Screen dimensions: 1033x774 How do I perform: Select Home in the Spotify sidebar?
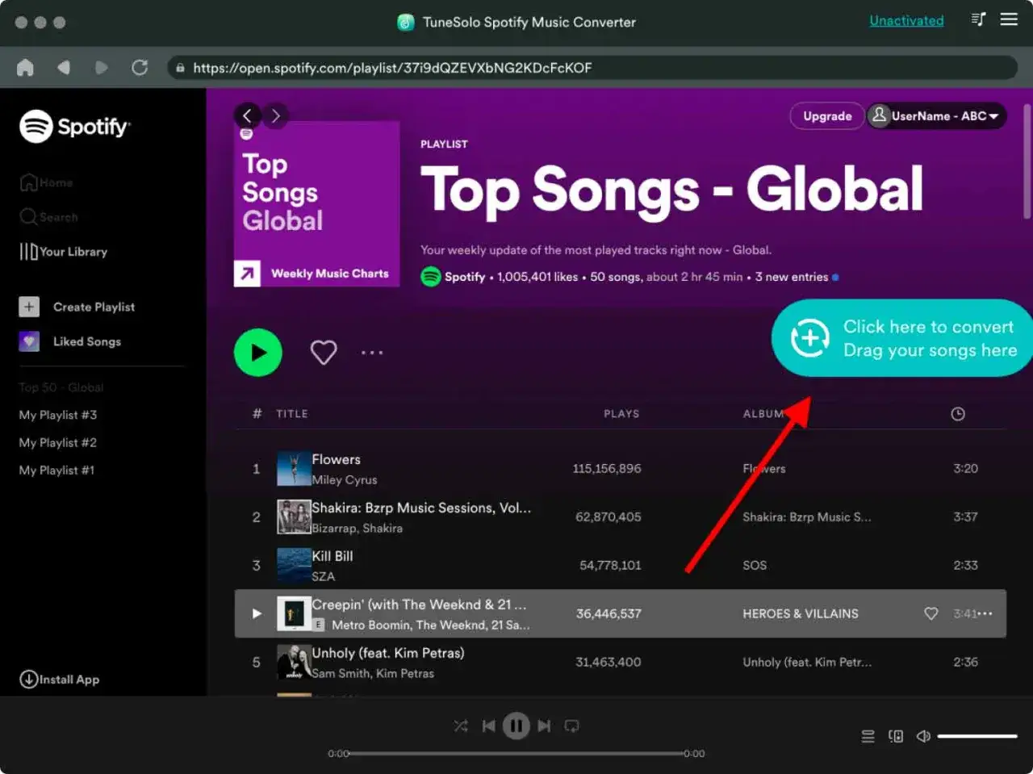coord(53,182)
